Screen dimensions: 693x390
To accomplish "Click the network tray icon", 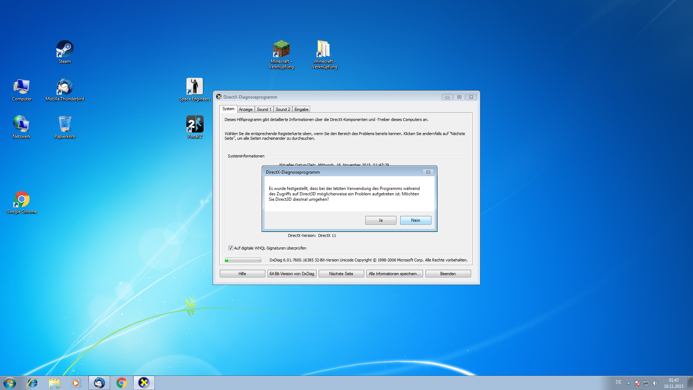I will pyautogui.click(x=646, y=383).
